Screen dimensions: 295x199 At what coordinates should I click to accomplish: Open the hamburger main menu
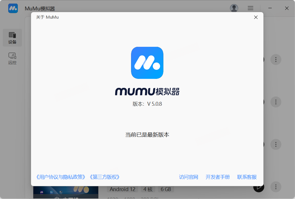coord(250,8)
